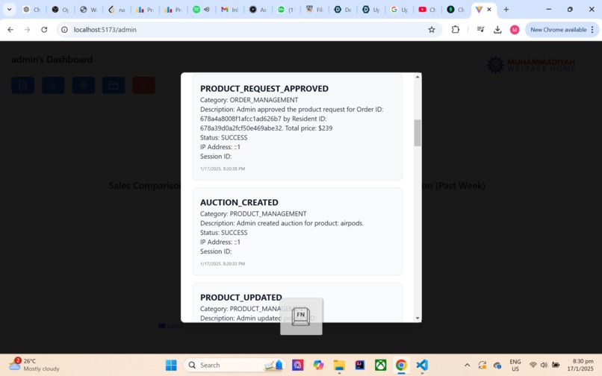
Task: Open Xbox app from the taskbar
Action: click(x=380, y=365)
